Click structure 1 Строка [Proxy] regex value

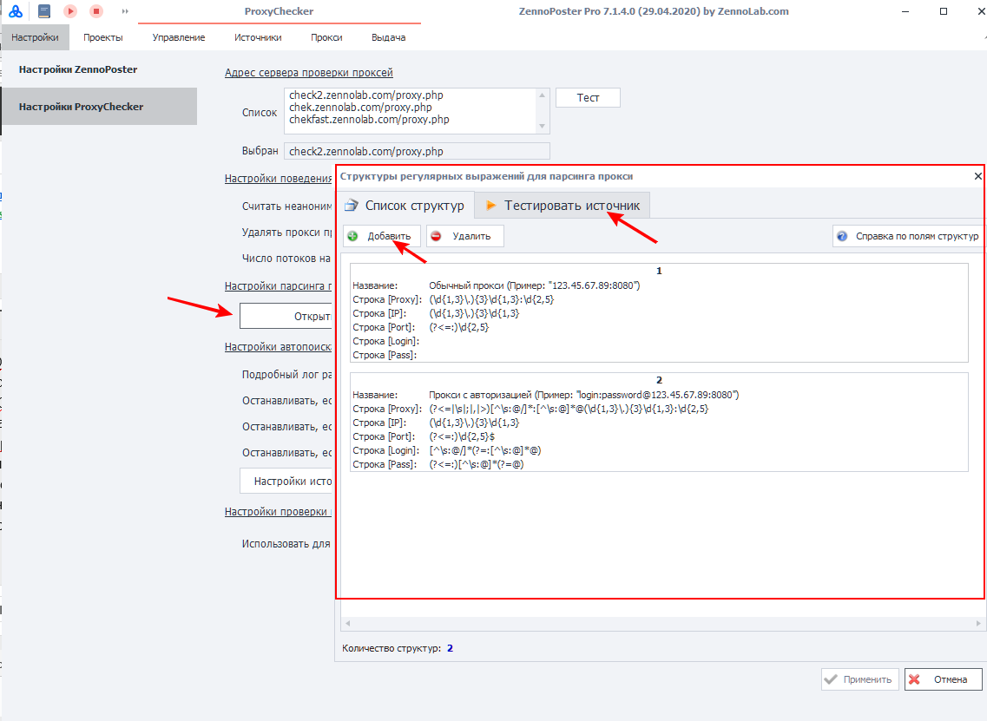coord(491,298)
